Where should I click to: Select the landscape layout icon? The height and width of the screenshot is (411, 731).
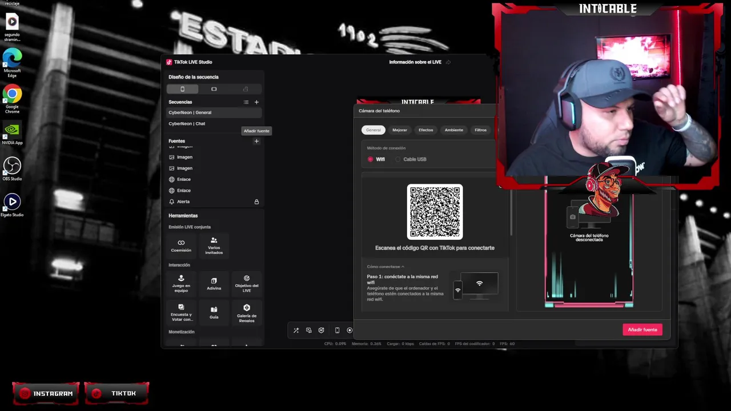coord(214,89)
